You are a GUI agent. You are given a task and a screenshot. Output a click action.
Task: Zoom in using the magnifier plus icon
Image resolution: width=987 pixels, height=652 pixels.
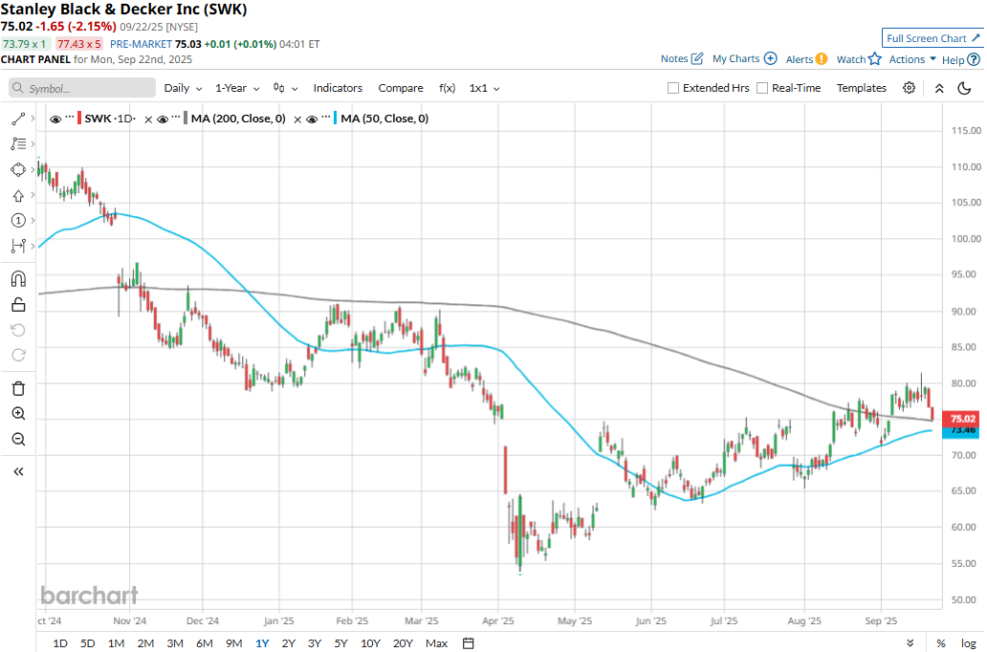click(17, 414)
